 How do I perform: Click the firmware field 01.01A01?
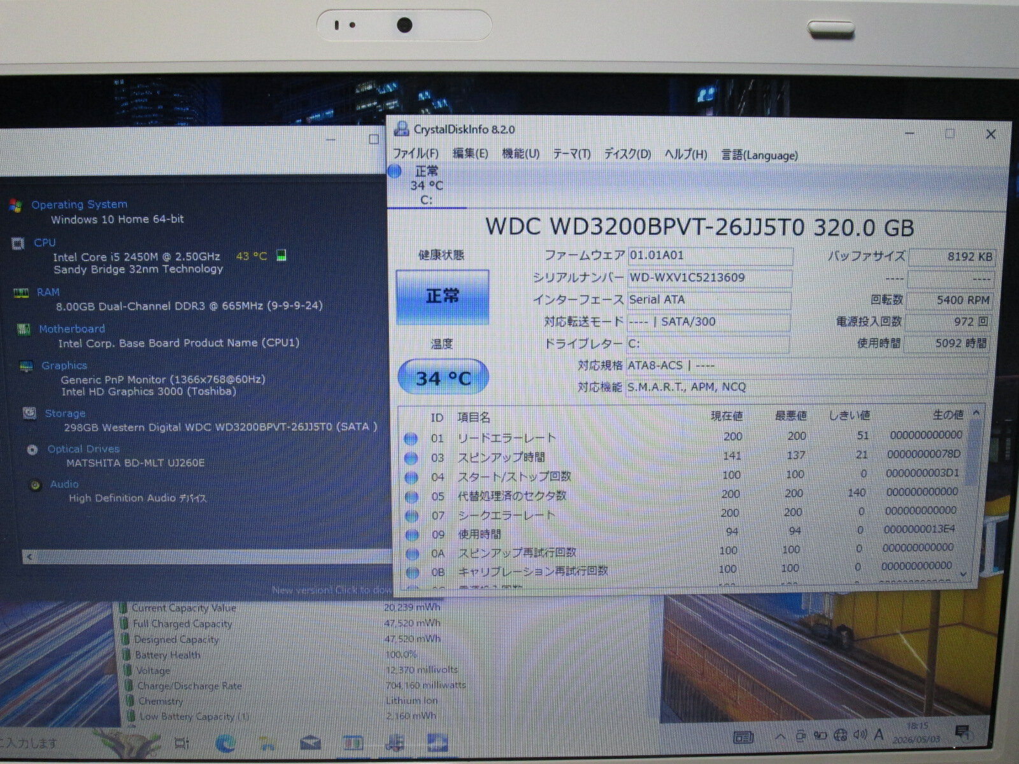tap(710, 256)
